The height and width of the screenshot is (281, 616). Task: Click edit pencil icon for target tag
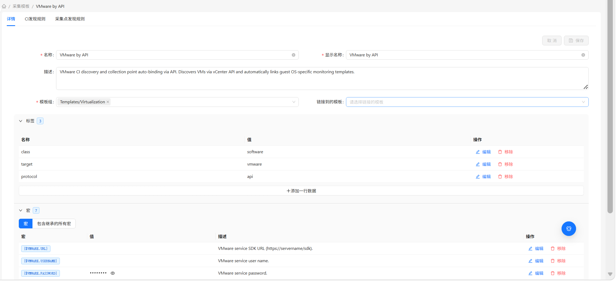click(x=478, y=164)
